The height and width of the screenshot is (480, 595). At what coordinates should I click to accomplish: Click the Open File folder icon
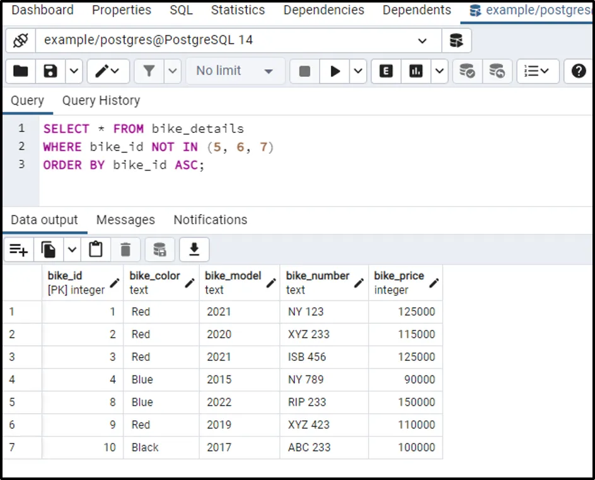pyautogui.click(x=21, y=71)
